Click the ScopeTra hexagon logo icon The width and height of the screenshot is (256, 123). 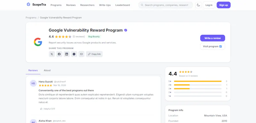(28, 4)
